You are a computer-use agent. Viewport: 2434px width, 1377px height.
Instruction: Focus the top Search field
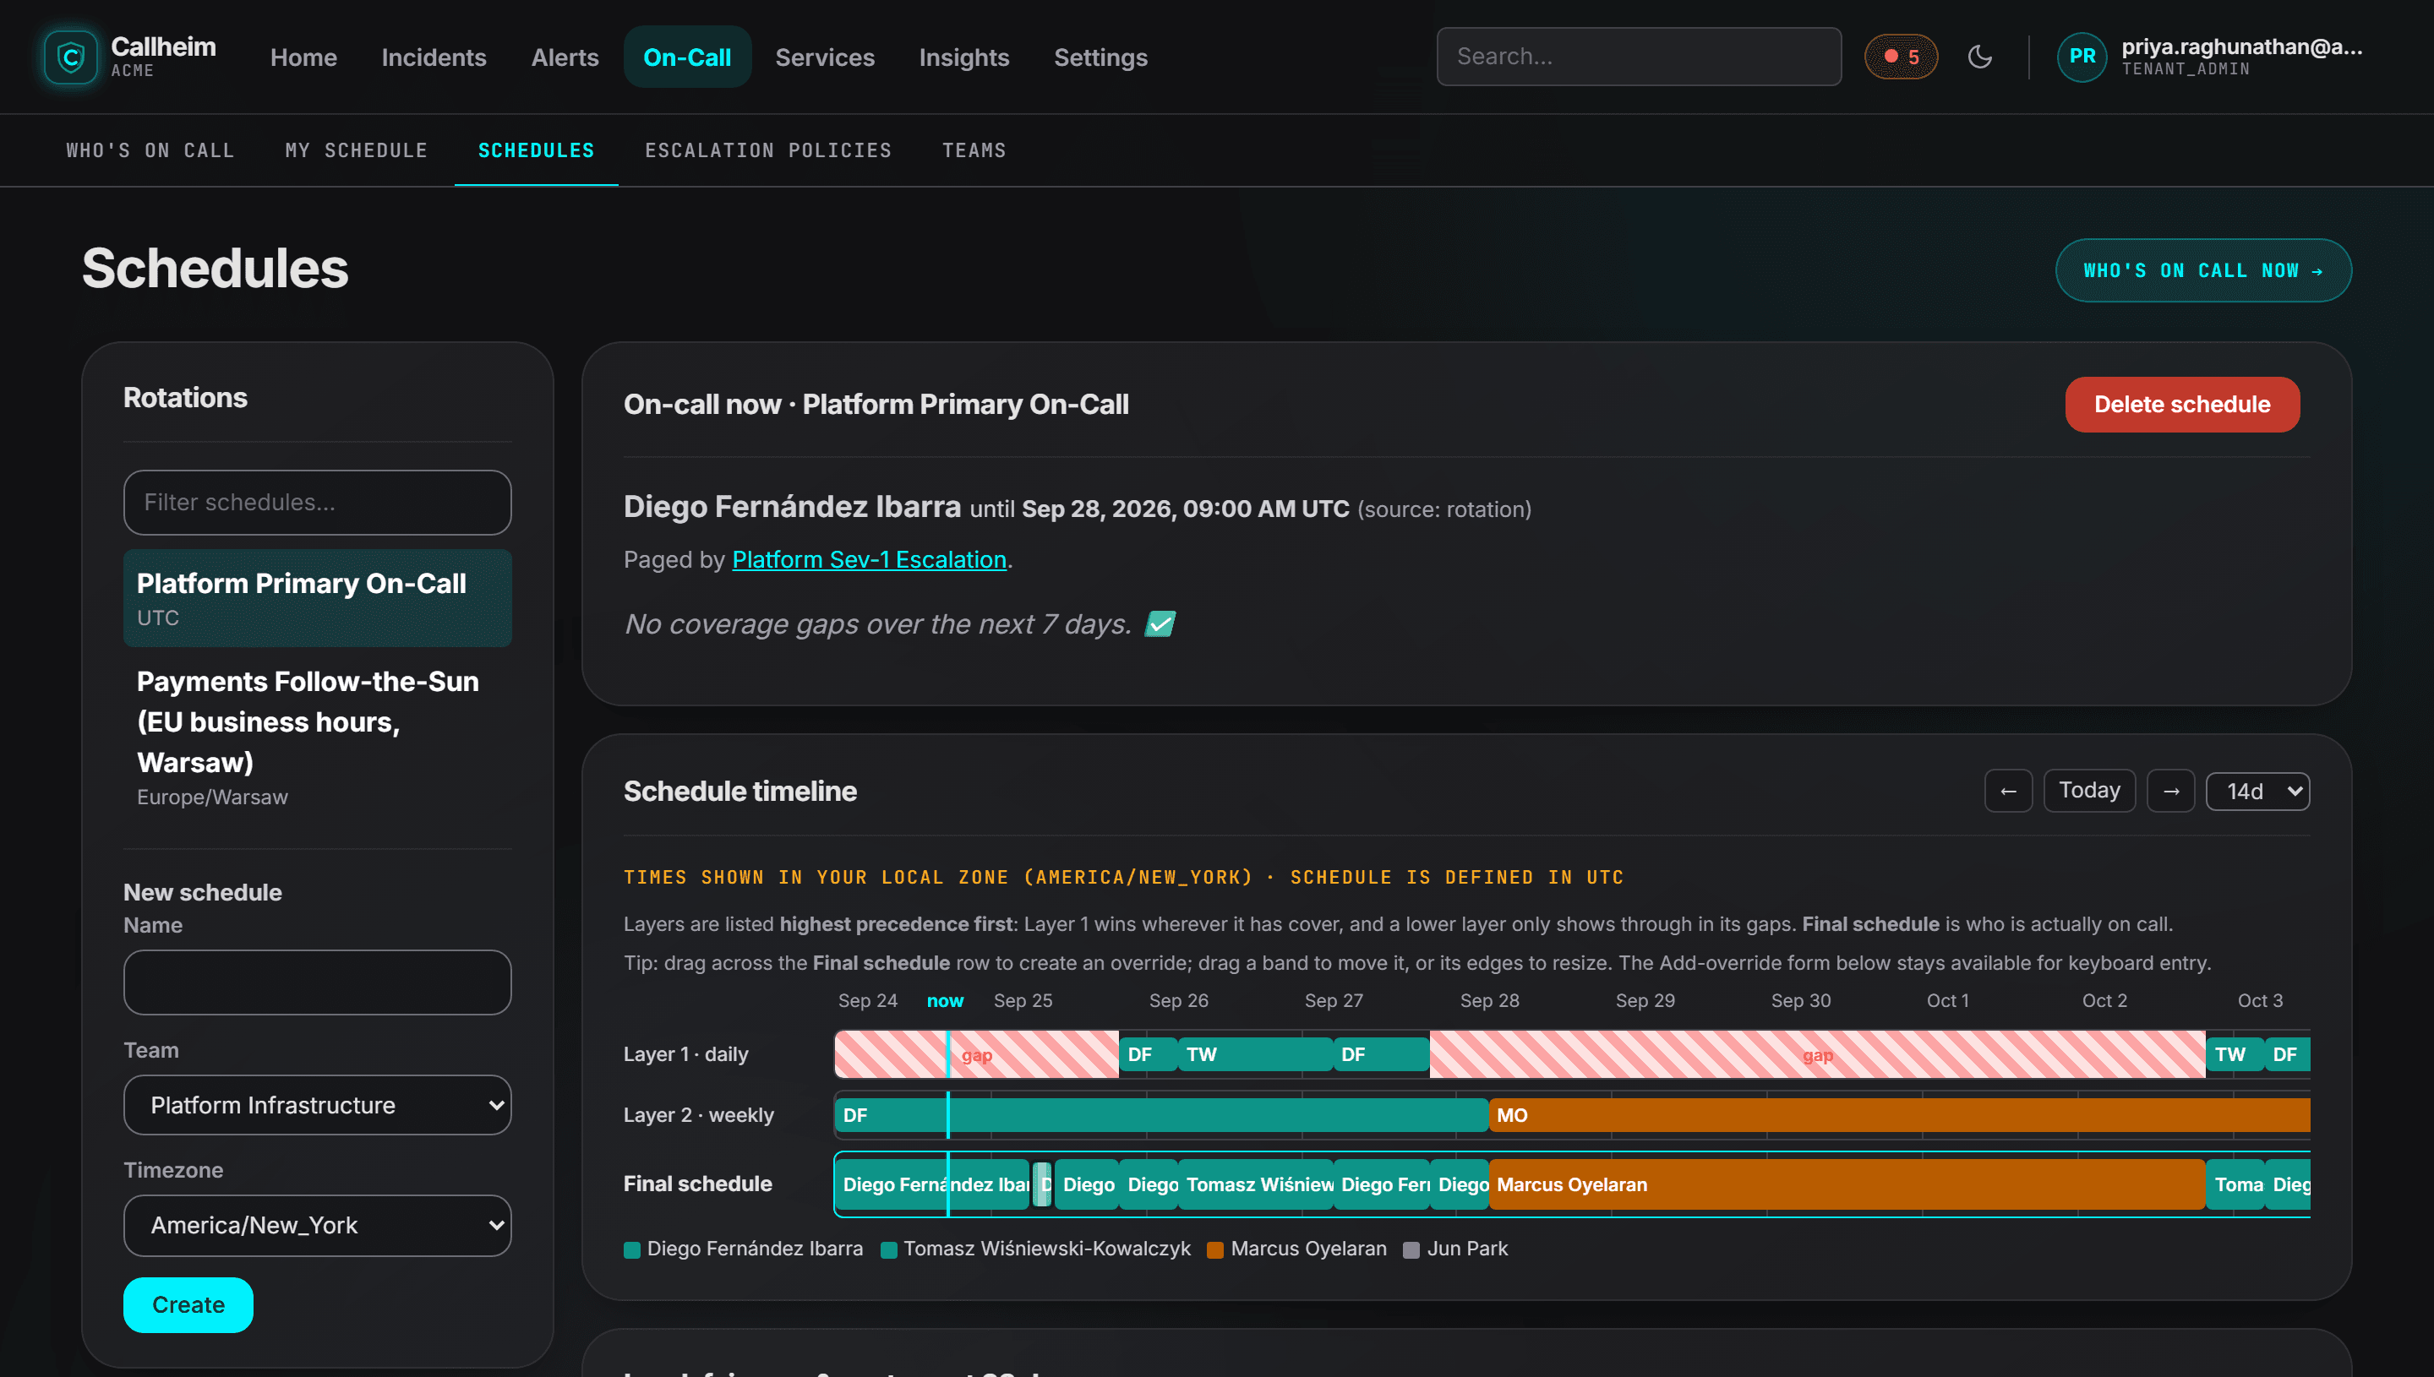pos(1639,57)
